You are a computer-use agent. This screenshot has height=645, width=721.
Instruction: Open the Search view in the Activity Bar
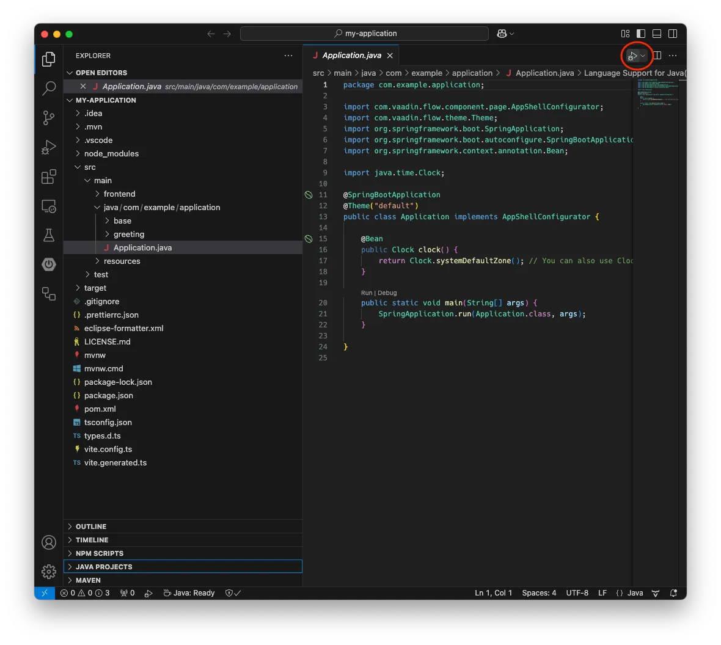[48, 89]
